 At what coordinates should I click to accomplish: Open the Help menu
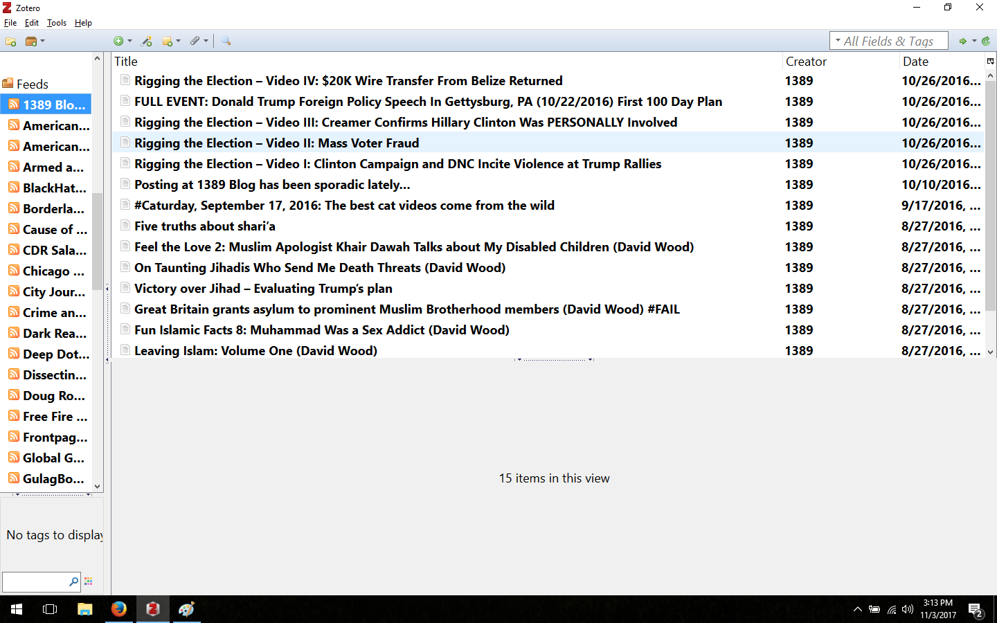83,23
